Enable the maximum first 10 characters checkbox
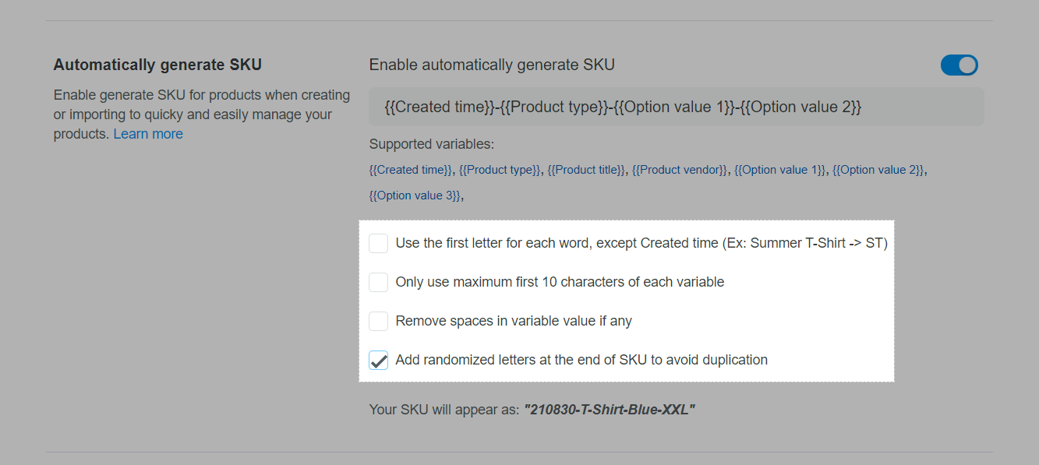Viewport: 1039px width, 465px height. pyautogui.click(x=379, y=282)
